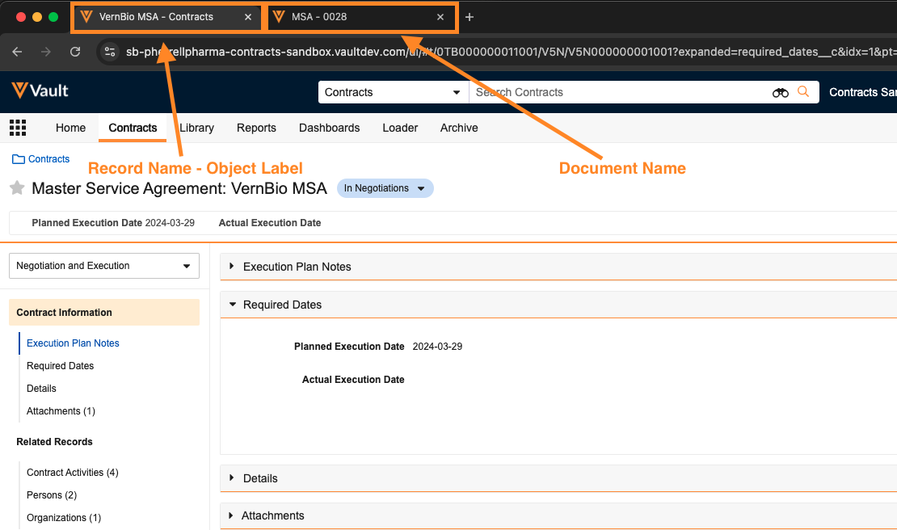Open Persons (2) under Related Records
The height and width of the screenshot is (530, 897).
[51, 494]
